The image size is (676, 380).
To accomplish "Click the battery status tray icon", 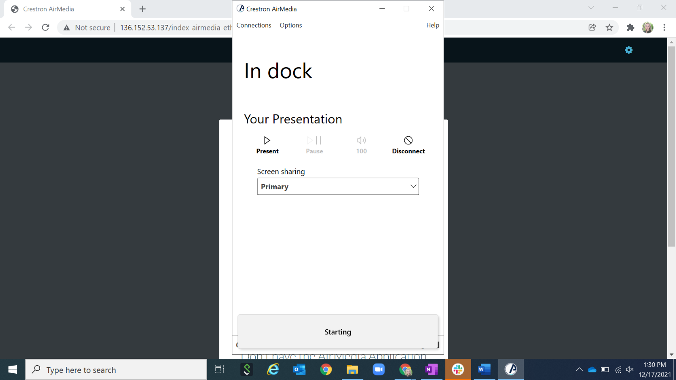I will [x=605, y=370].
